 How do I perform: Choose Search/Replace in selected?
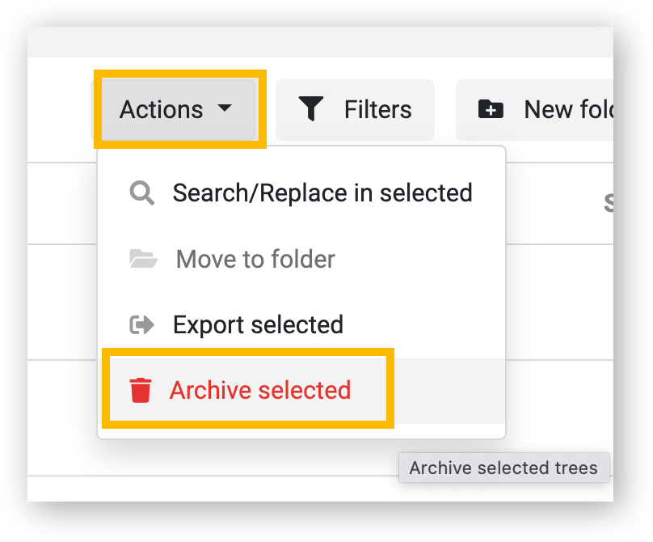pos(301,193)
